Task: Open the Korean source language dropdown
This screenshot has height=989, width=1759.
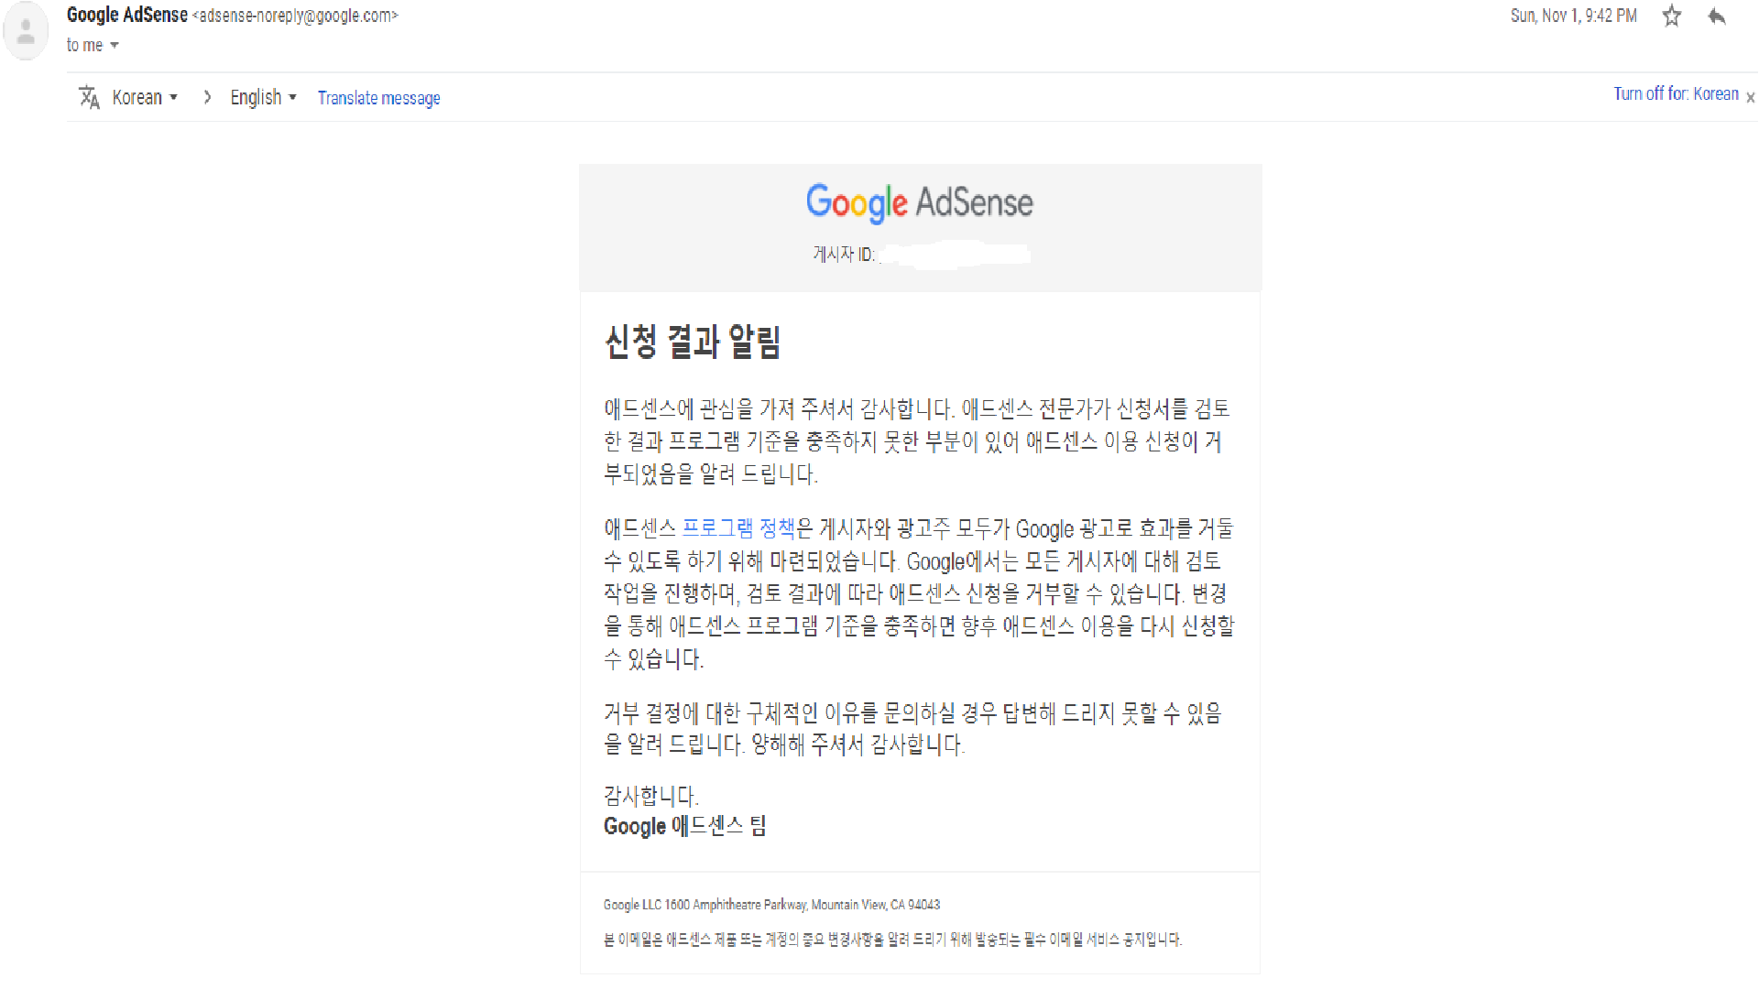Action: (145, 97)
